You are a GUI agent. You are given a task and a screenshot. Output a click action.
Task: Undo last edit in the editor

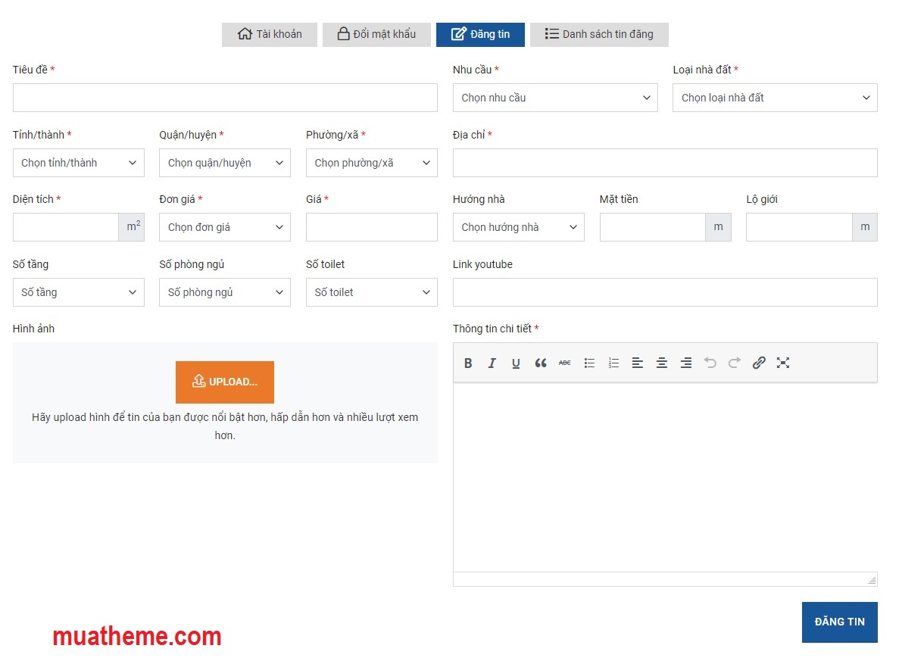pos(710,363)
